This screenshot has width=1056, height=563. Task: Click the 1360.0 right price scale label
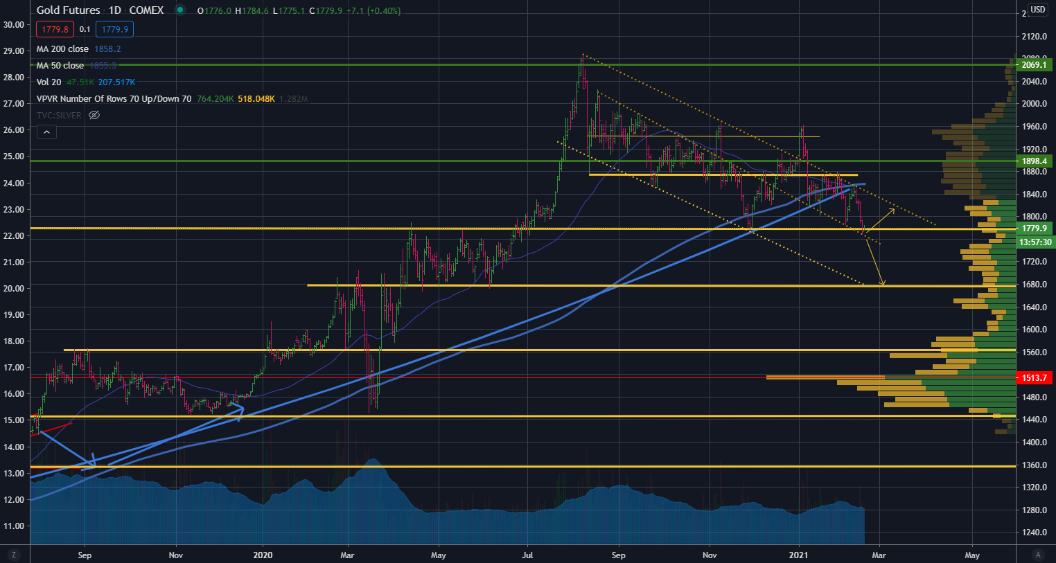point(1034,465)
